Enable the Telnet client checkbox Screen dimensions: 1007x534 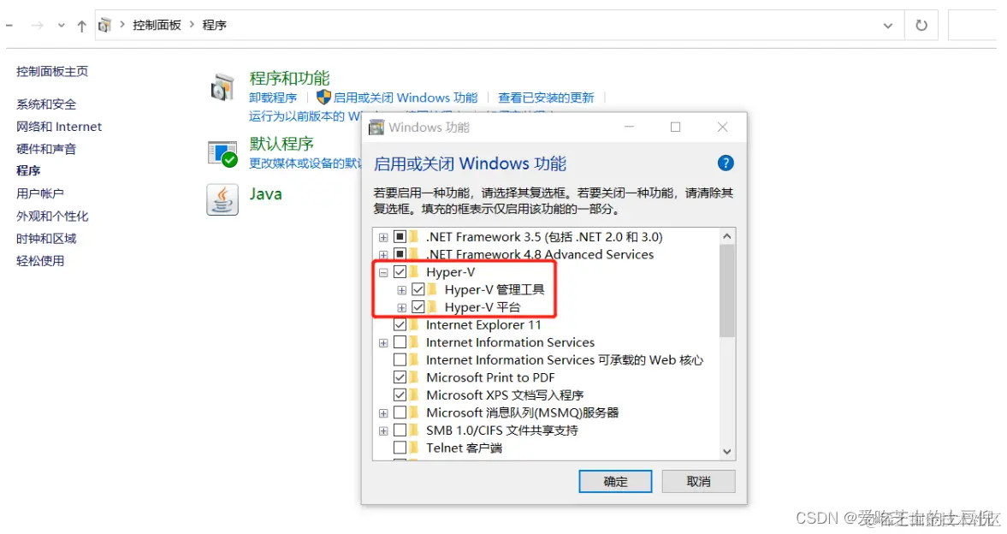point(400,448)
